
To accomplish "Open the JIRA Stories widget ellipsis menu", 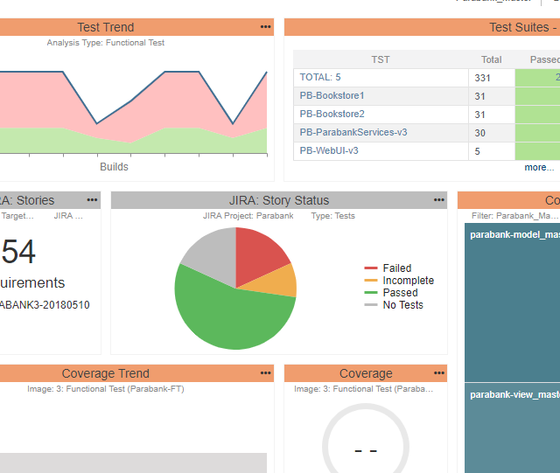I will point(92,200).
